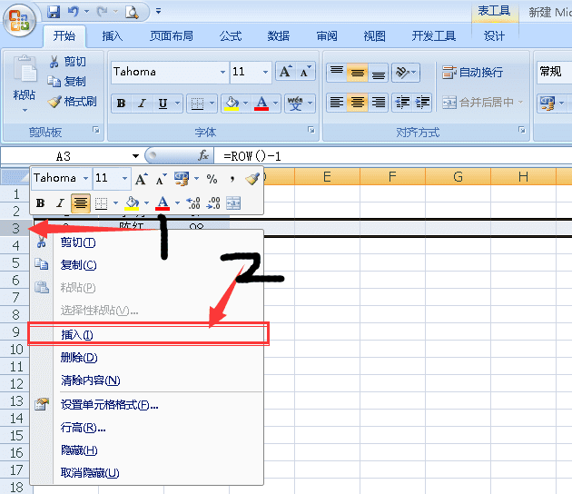Switch to the 数据 tab
Image resolution: width=572 pixels, height=494 pixels.
point(279,35)
